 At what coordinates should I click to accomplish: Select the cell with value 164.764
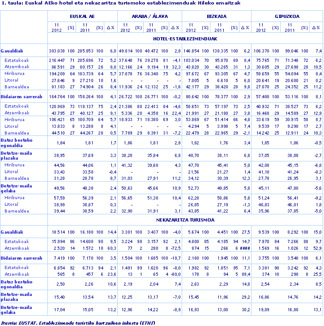tap(57, 96)
